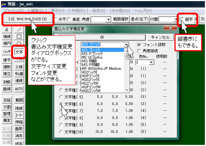Screen dimensions: 206x146
Task: Close the 書込み文字種変更 dialog
Action: [x=170, y=28]
